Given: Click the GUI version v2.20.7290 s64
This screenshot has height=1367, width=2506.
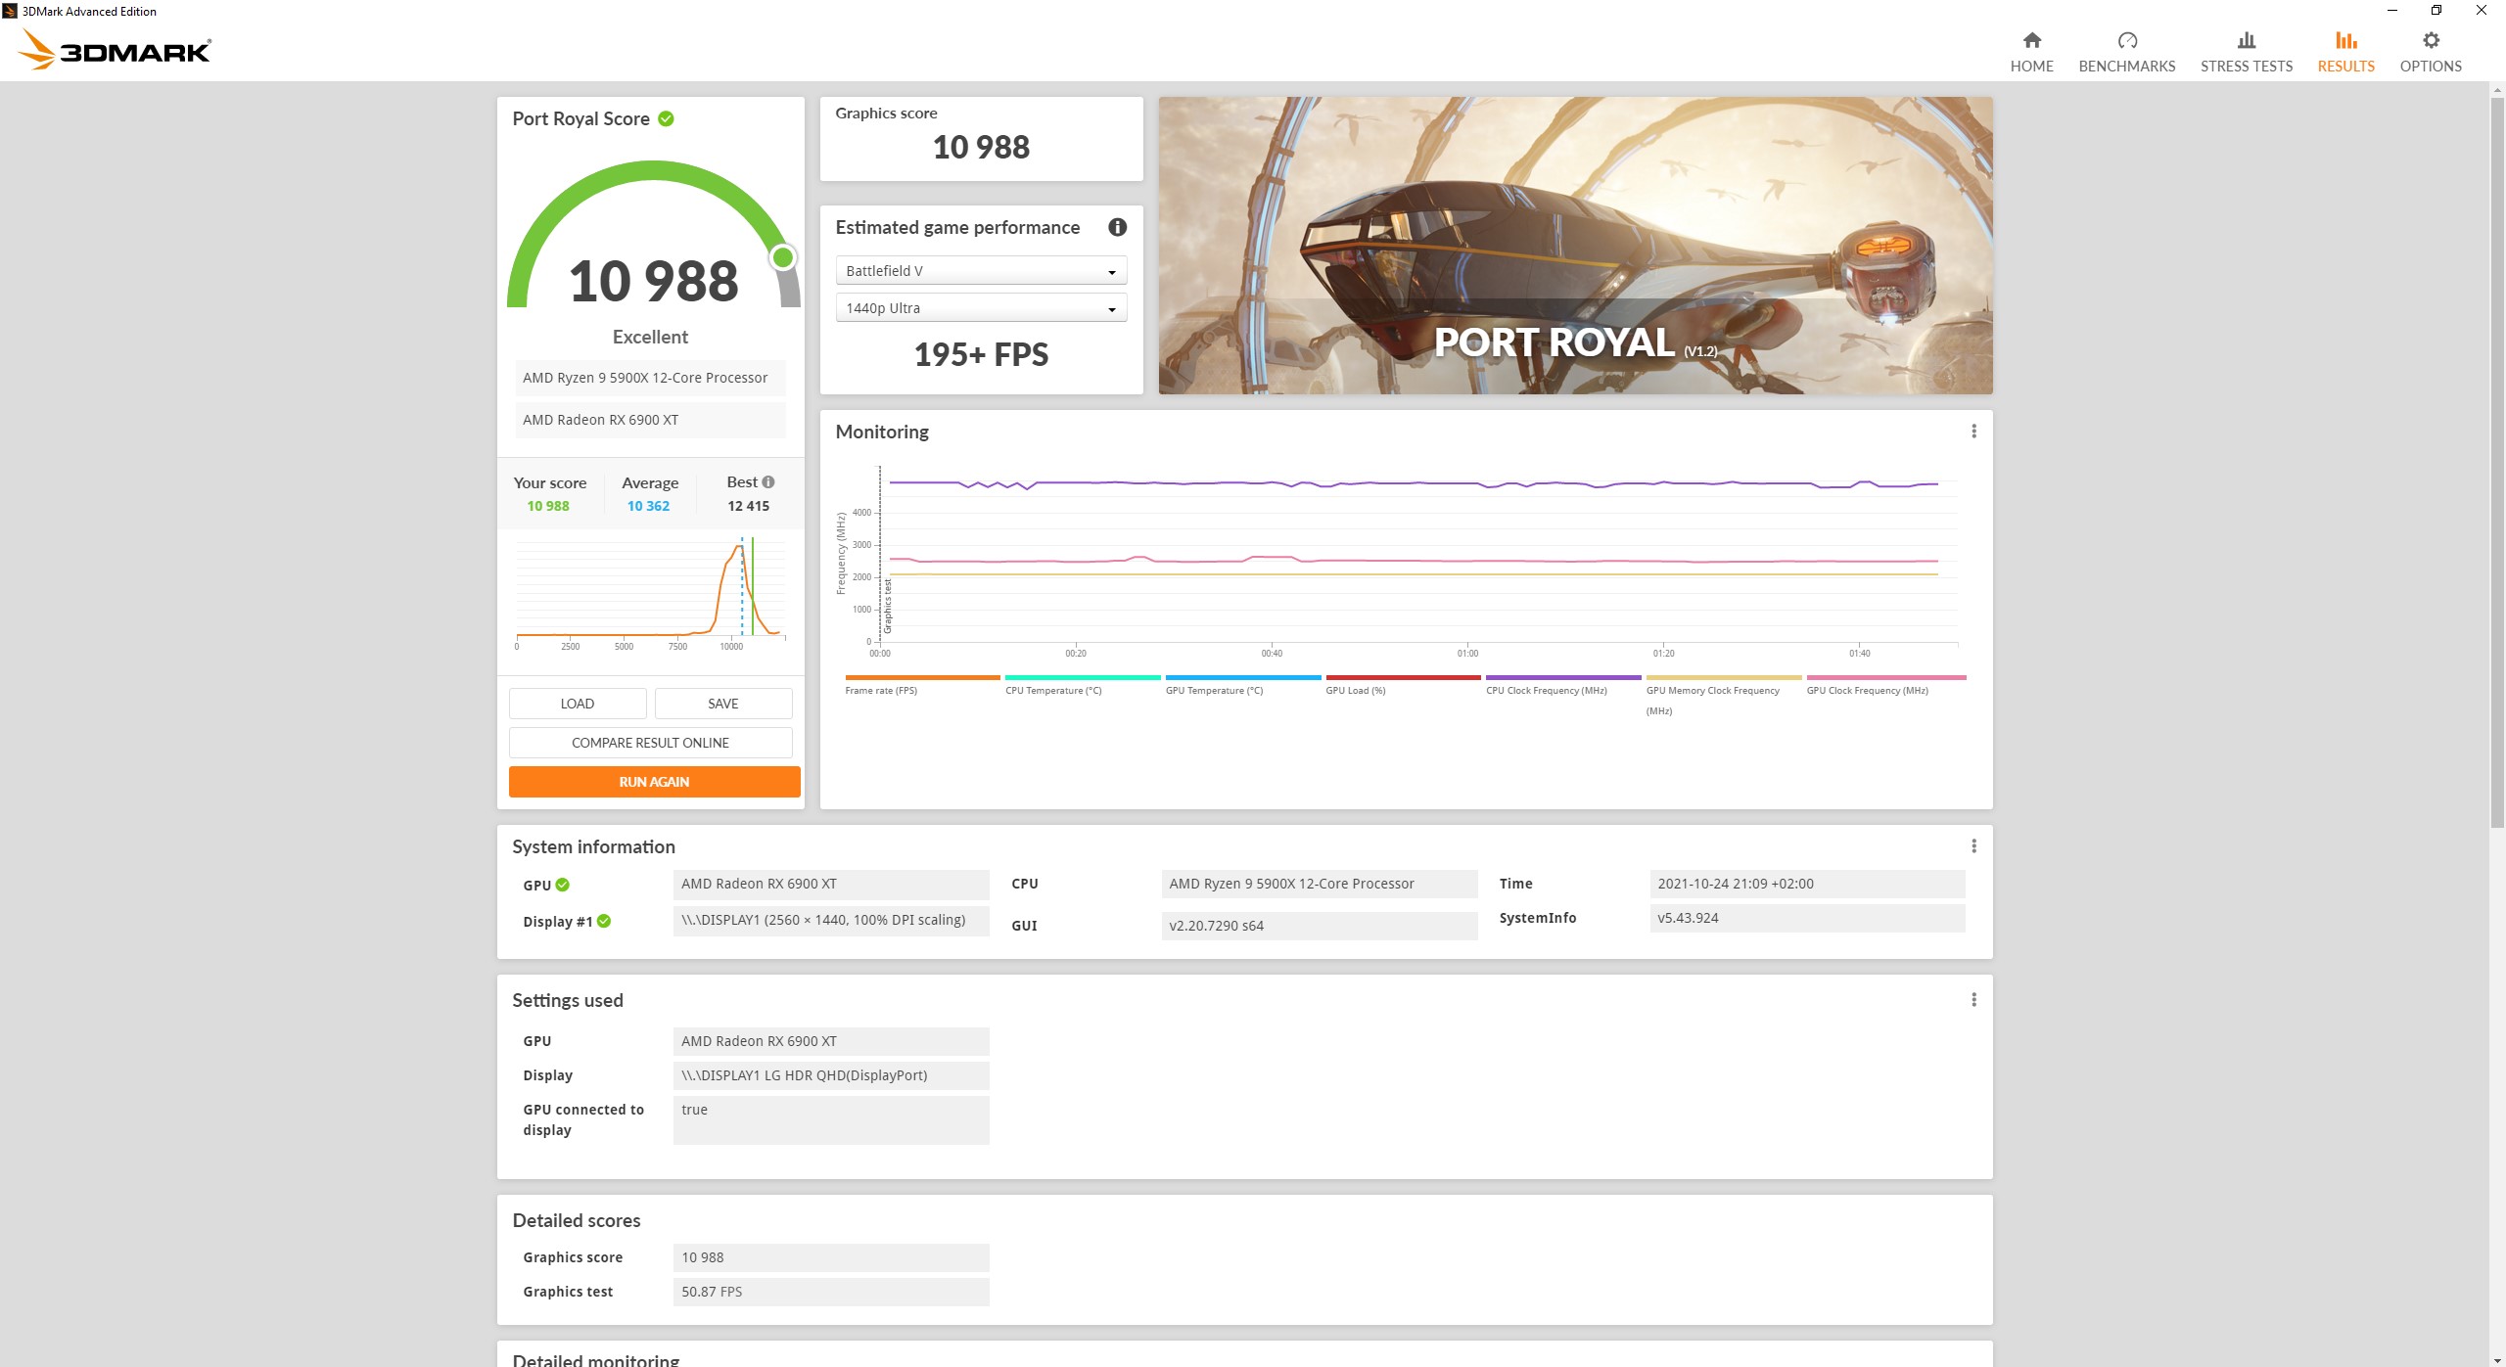Looking at the screenshot, I should tap(1320, 926).
